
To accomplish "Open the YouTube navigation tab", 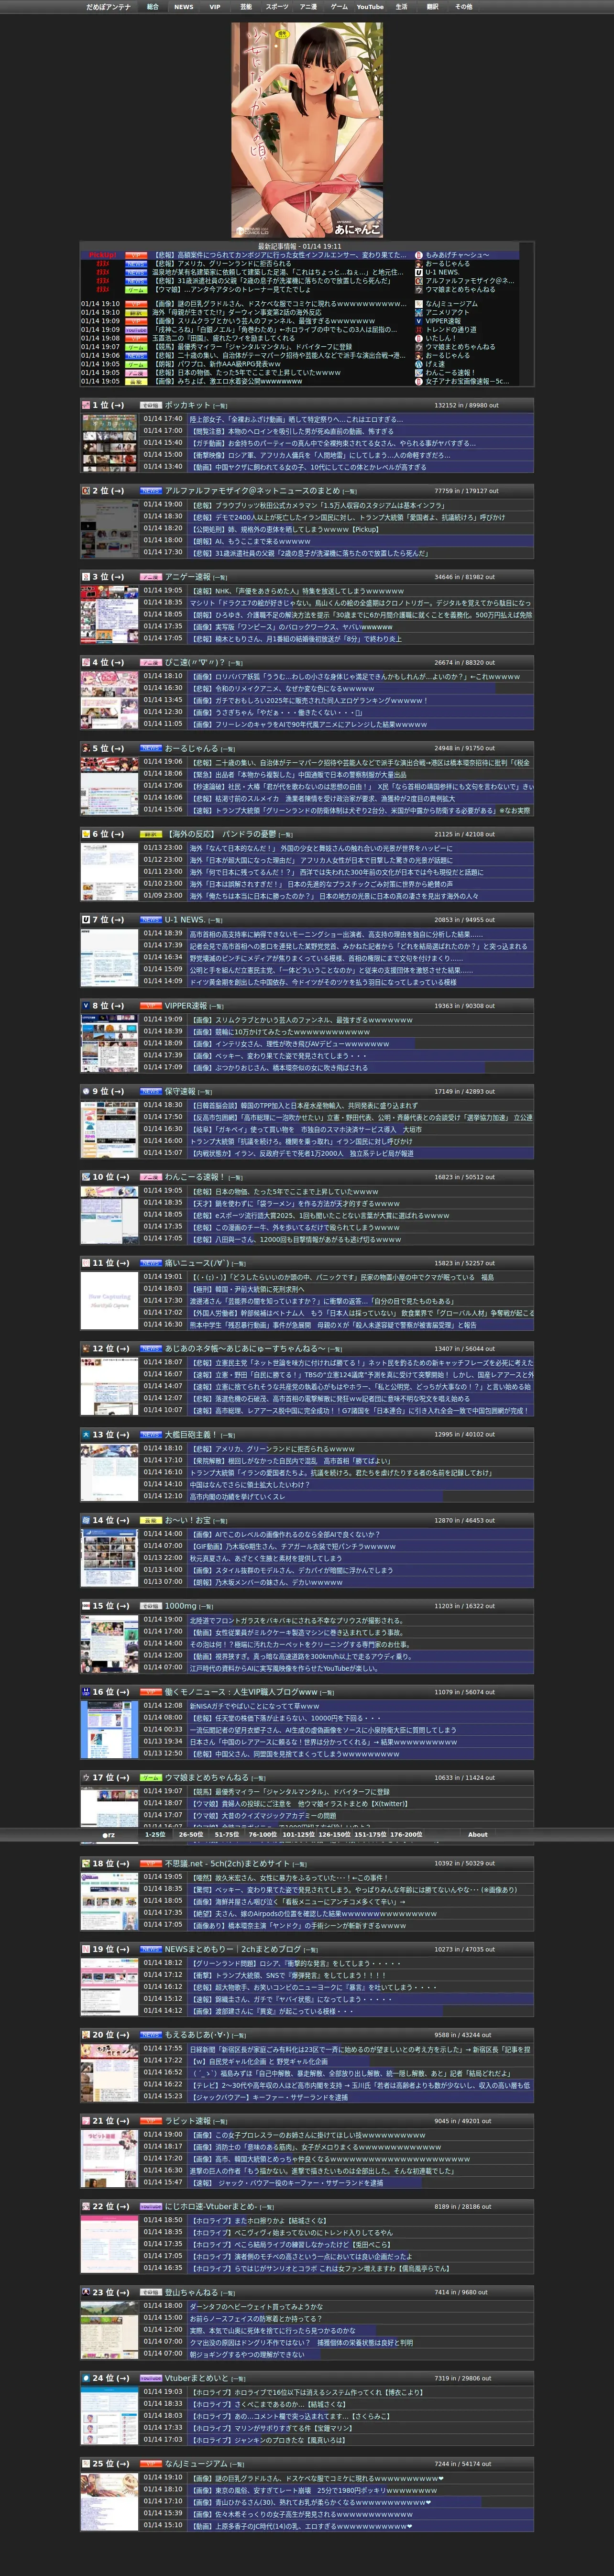I will pyautogui.click(x=370, y=7).
